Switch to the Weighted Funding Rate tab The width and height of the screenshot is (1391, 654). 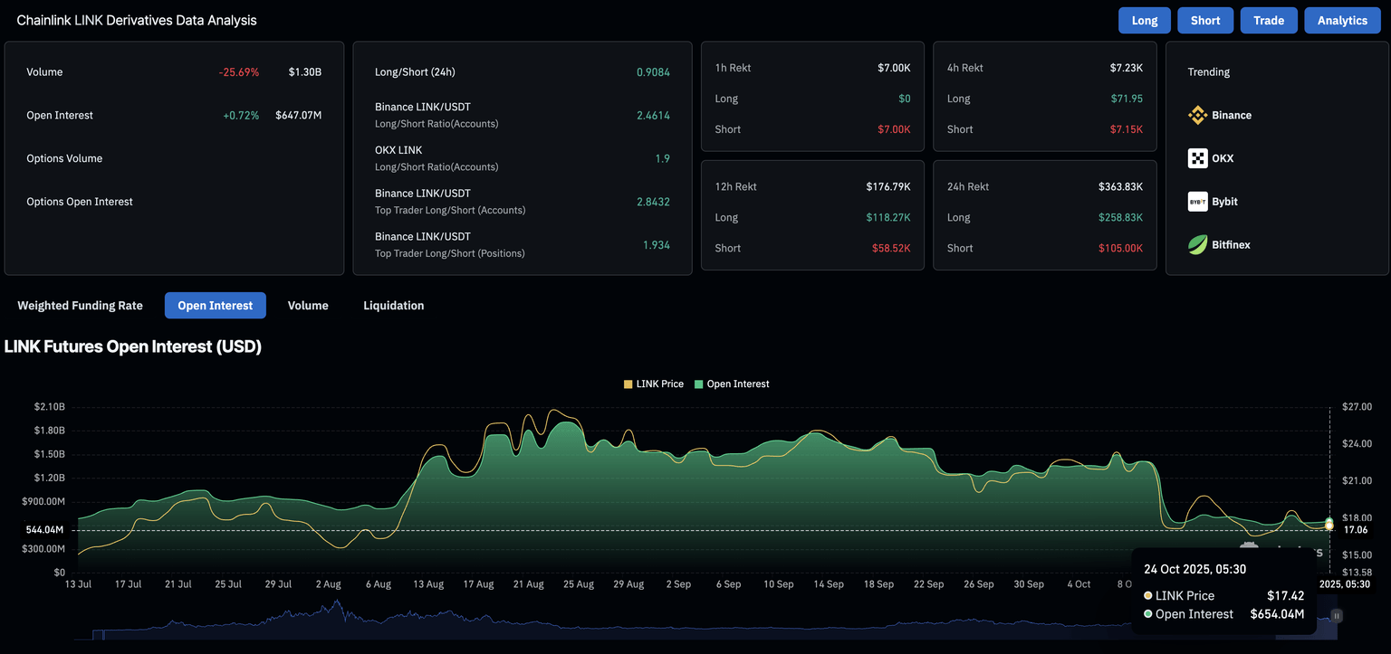coord(80,306)
